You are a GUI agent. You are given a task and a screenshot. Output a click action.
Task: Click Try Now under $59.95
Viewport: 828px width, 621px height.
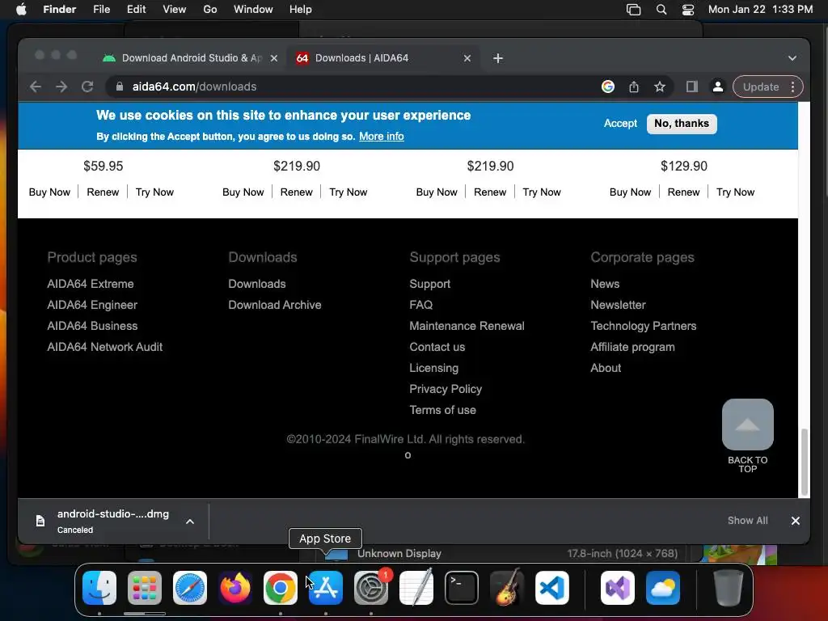tap(154, 192)
